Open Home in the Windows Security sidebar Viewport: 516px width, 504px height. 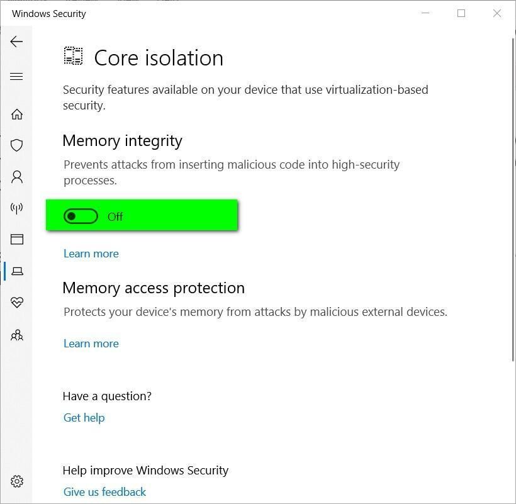16,114
